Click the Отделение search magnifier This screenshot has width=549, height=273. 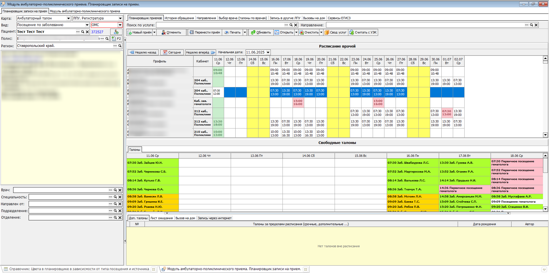115,217
